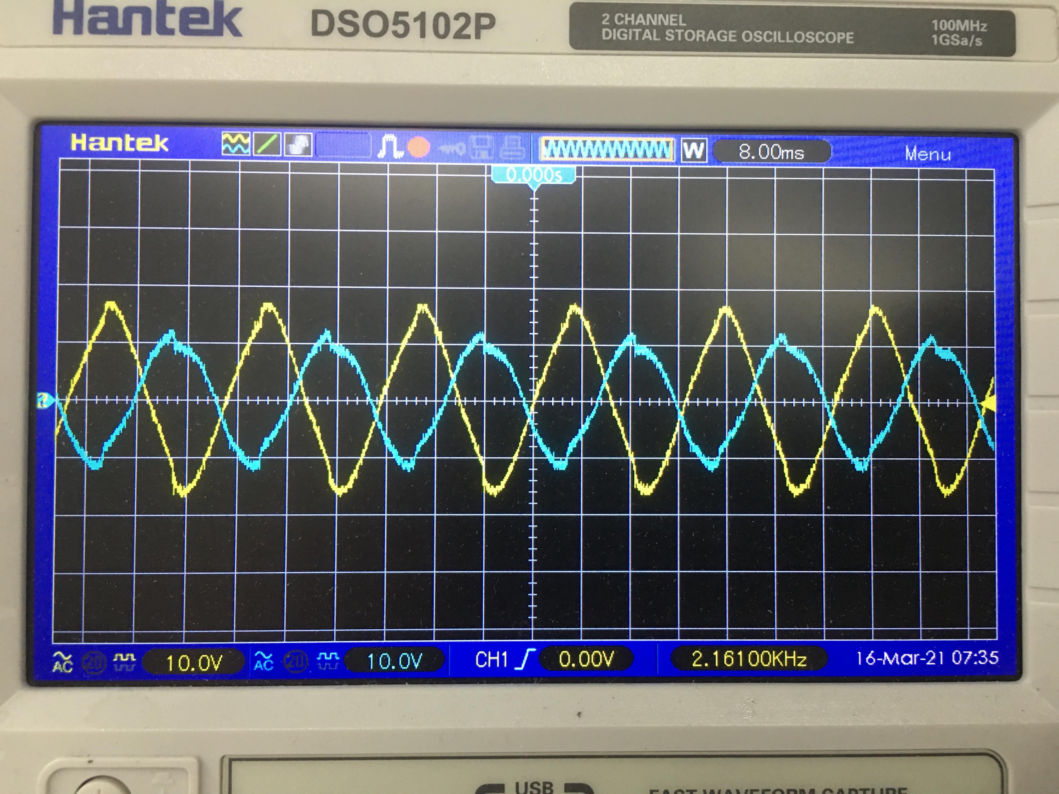This screenshot has width=1059, height=794.
Task: Click the waveform memory overview bar
Action: tap(607, 150)
